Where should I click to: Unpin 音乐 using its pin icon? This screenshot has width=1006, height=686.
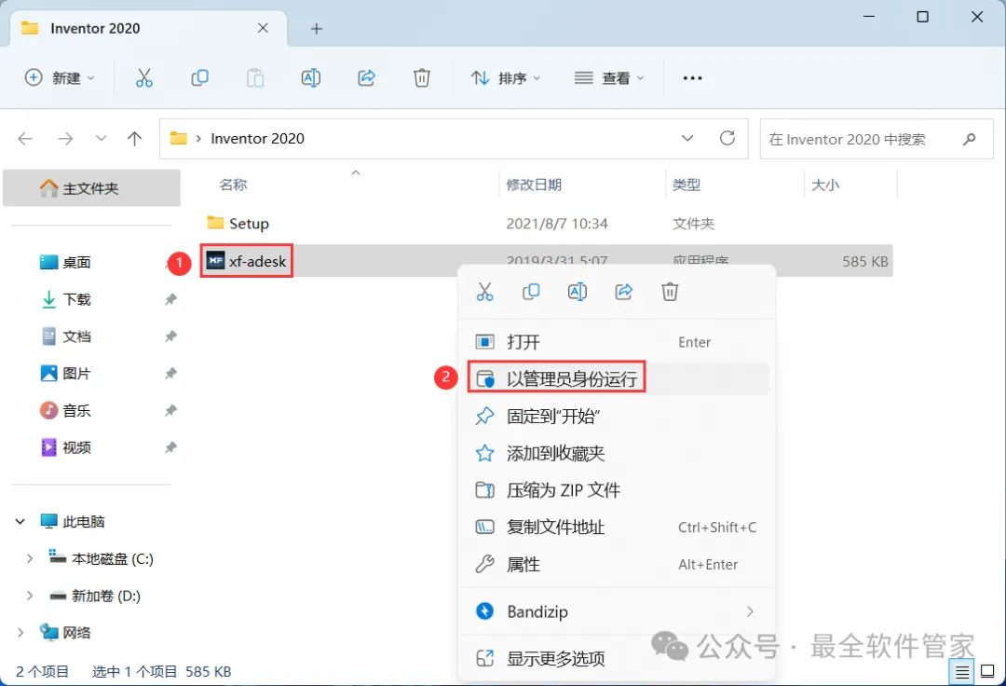pyautogui.click(x=170, y=411)
